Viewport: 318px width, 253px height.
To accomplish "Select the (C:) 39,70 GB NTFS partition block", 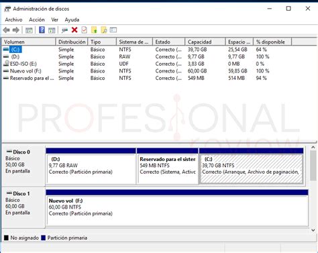I will point(251,166).
